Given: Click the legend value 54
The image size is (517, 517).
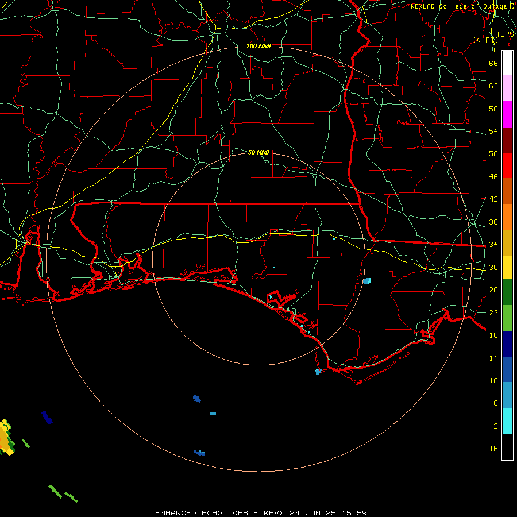Looking at the screenshot, I should pyautogui.click(x=493, y=131).
